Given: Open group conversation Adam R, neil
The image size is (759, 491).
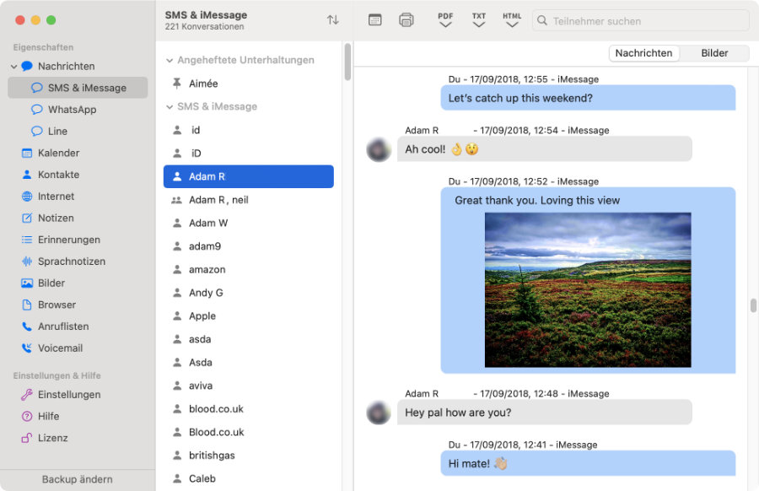Looking at the screenshot, I should click(248, 200).
